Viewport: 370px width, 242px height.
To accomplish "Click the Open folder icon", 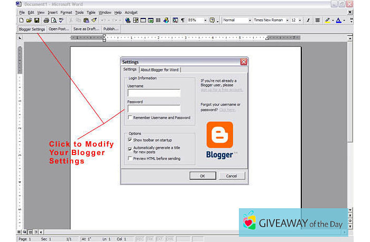I will pyautogui.click(x=29, y=20).
